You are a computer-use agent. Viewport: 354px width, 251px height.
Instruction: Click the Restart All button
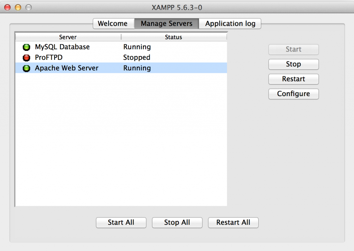pos(233,223)
